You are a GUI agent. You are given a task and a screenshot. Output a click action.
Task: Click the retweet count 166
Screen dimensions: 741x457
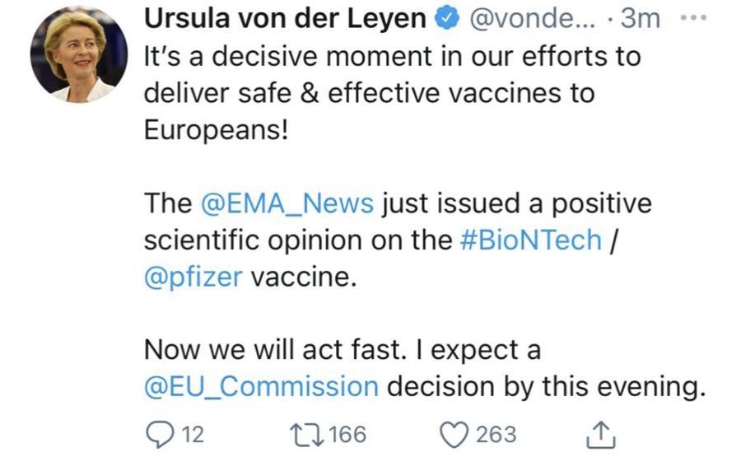[x=347, y=434]
